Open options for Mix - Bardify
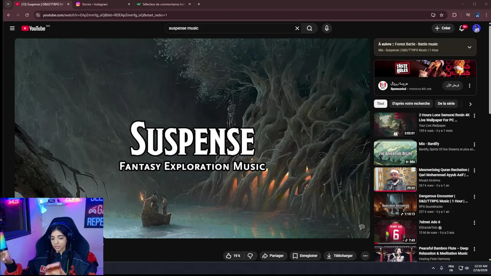 [x=474, y=145]
